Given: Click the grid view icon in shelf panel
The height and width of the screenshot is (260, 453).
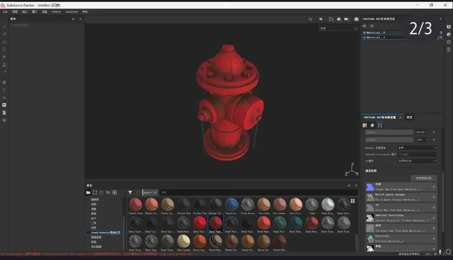Looking at the screenshot, I should pyautogui.click(x=352, y=201).
